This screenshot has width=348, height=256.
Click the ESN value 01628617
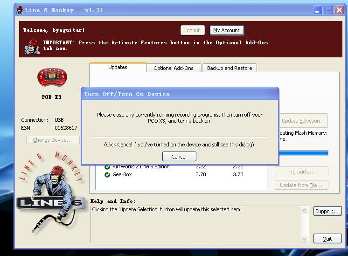66,128
